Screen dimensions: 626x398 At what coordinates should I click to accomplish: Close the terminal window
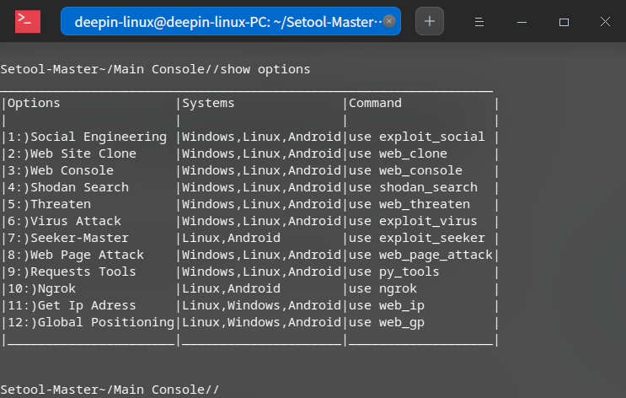click(x=605, y=22)
